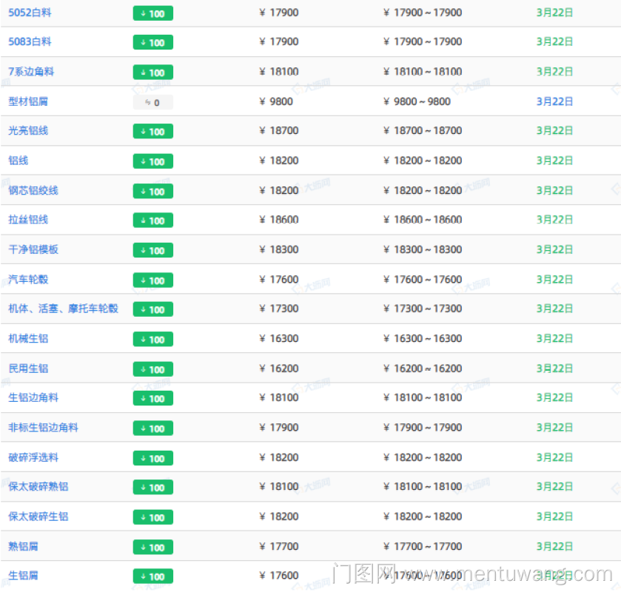Select the 钢芯铝绞线 price drop badge
The image size is (621, 592).
pyautogui.click(x=152, y=191)
